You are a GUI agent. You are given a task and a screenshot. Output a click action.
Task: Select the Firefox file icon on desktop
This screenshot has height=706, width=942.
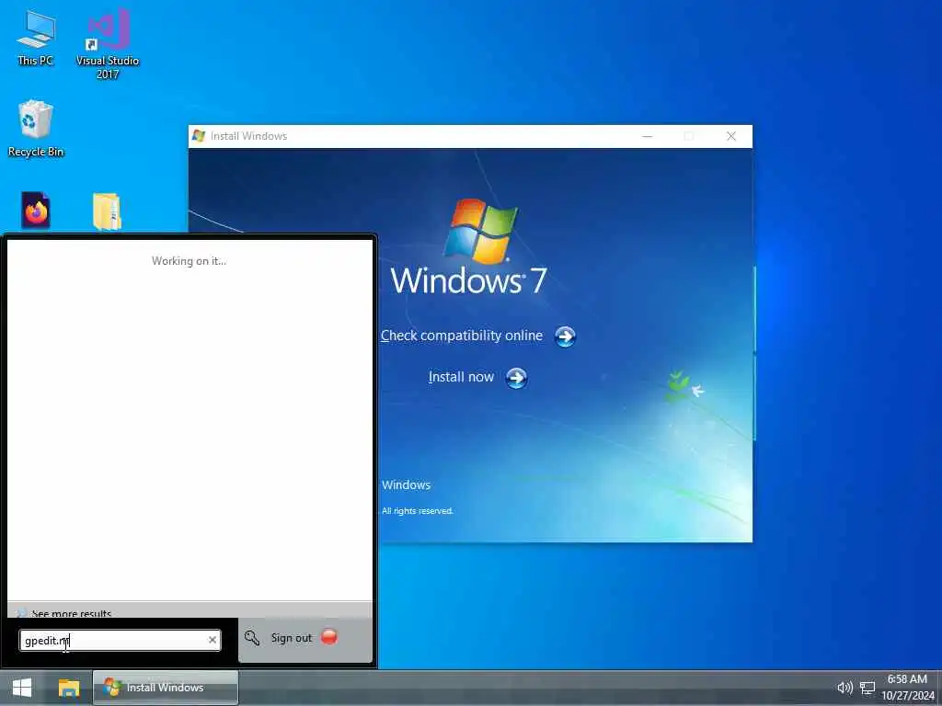point(36,211)
